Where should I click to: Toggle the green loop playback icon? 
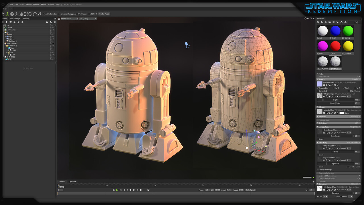tap(117, 190)
